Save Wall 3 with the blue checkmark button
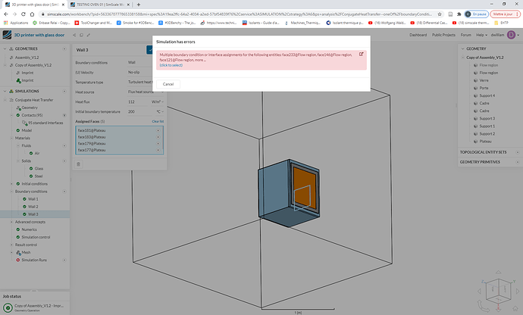 150,50
